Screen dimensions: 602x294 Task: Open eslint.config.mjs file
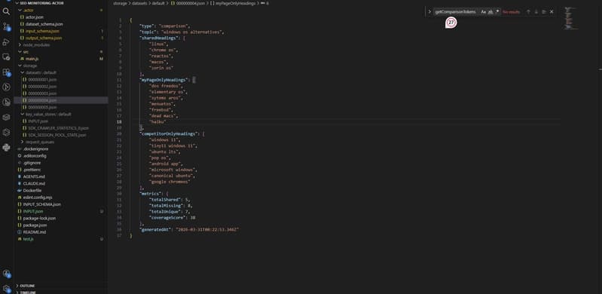[38, 198]
